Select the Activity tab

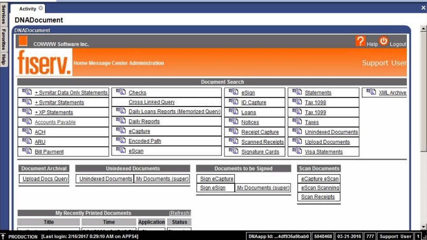click(27, 9)
